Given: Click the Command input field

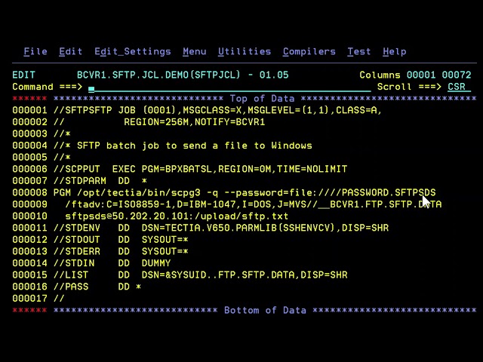Looking at the screenshot, I should tap(226, 87).
